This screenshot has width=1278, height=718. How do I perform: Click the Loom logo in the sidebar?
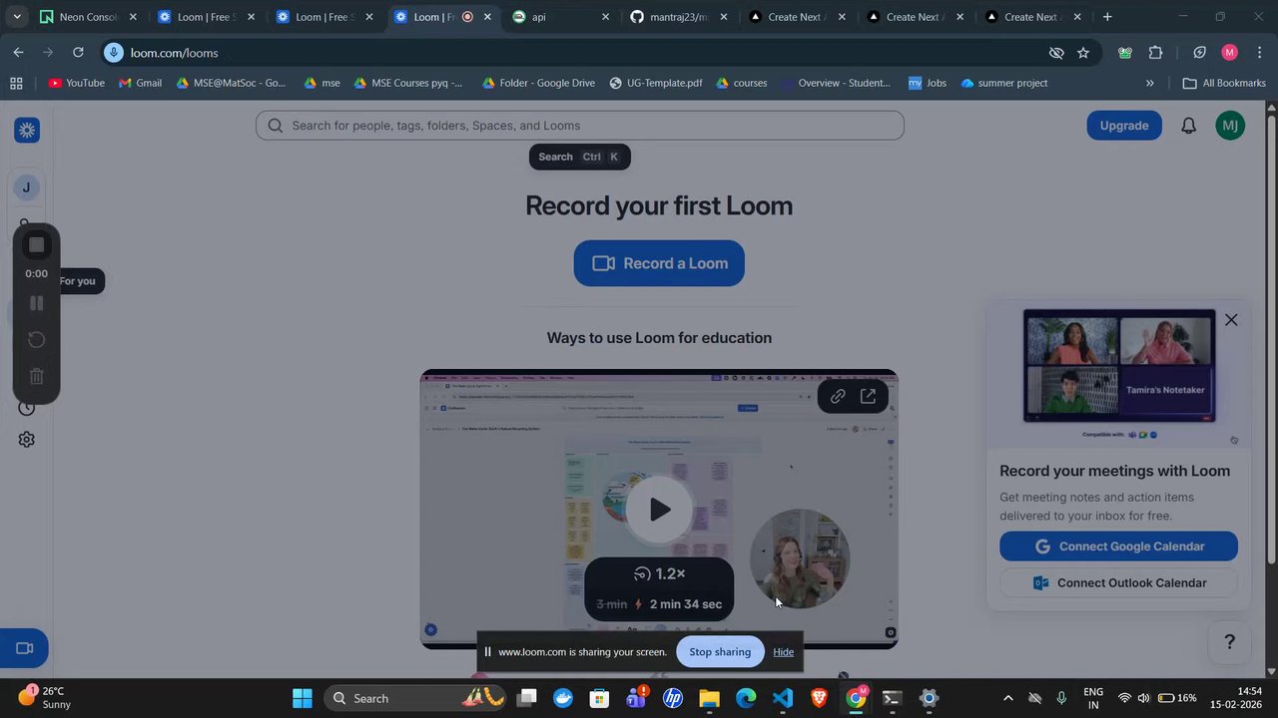pos(27,130)
